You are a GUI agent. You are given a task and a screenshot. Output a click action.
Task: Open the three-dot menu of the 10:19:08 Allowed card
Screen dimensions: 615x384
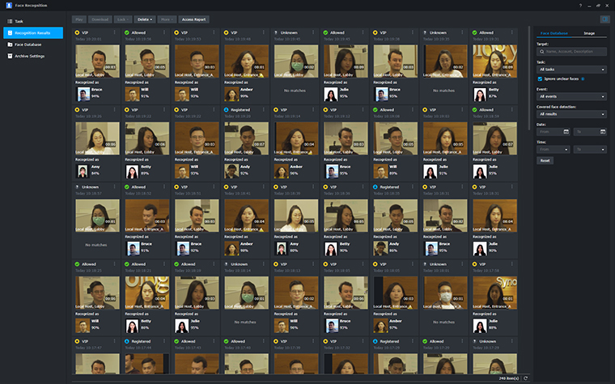coord(413,110)
